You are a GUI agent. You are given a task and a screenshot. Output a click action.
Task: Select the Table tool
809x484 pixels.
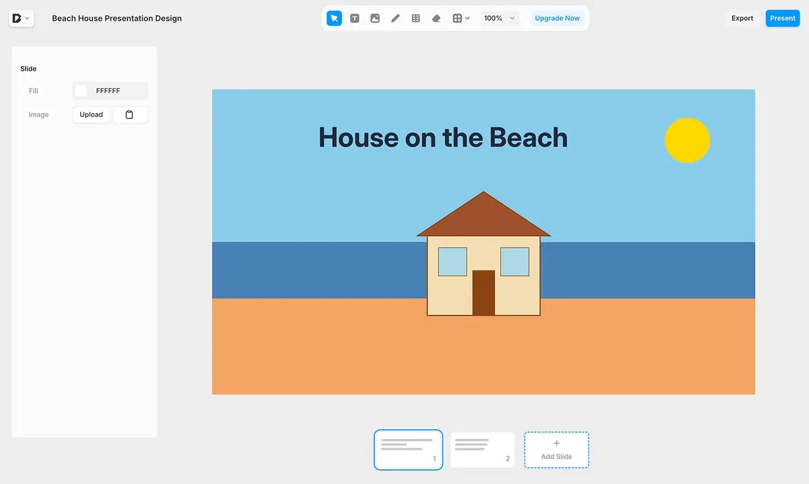pyautogui.click(x=415, y=18)
